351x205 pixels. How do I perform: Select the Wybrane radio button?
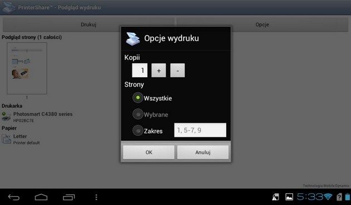point(138,114)
